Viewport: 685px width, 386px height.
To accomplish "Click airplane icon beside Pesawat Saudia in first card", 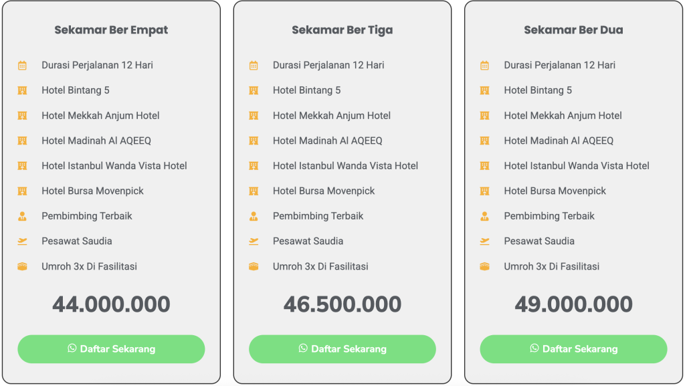I will (22, 241).
